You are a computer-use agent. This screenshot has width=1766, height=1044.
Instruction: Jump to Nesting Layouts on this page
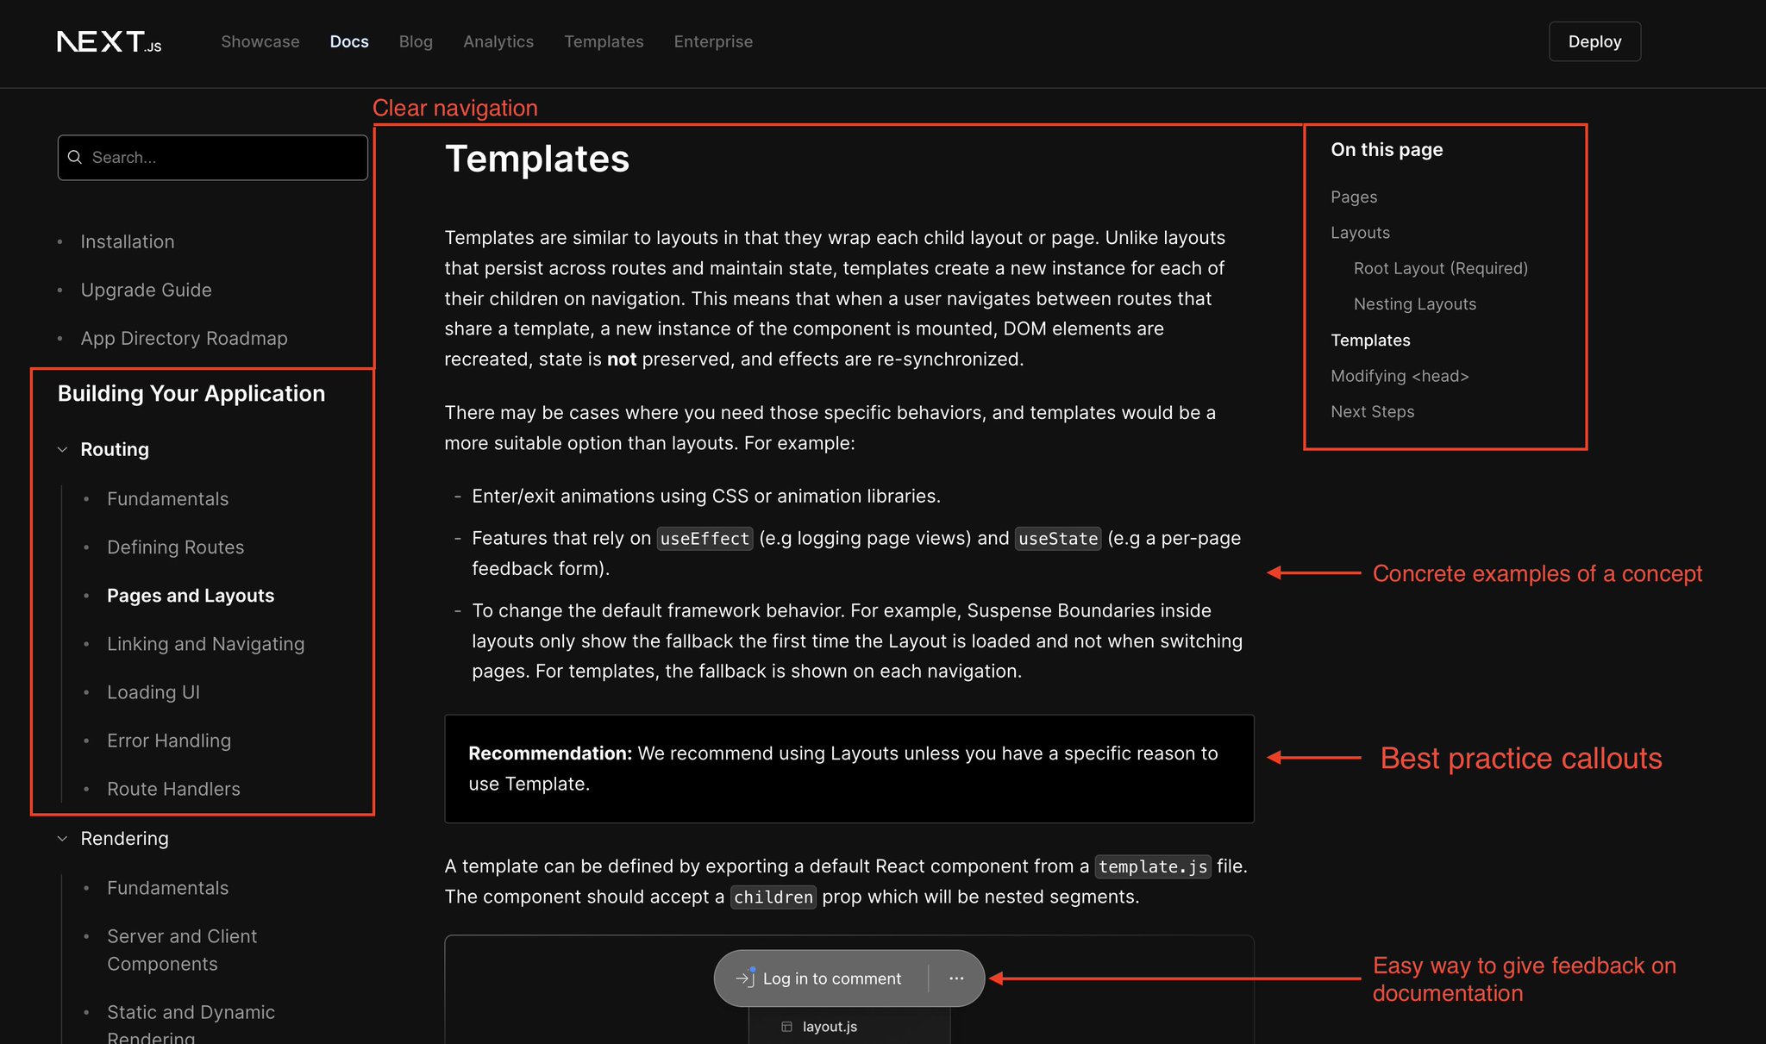1414,303
